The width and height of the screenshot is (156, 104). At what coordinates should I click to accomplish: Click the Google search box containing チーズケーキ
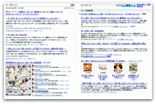[38, 5]
